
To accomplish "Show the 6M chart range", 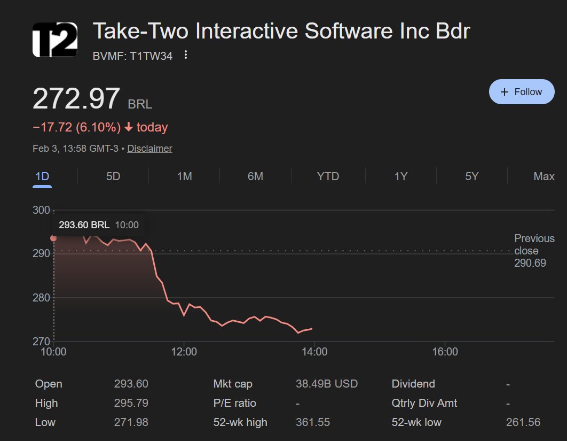I will 255,176.
